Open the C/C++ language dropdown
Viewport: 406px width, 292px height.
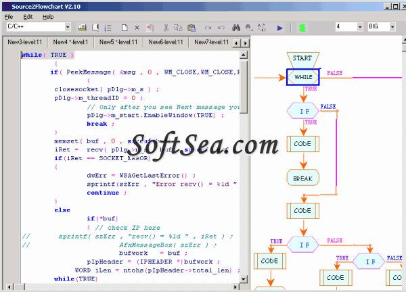tap(67, 27)
